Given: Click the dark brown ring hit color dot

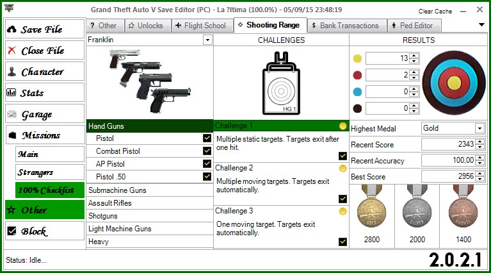Looking at the screenshot, I should pyautogui.click(x=357, y=108).
